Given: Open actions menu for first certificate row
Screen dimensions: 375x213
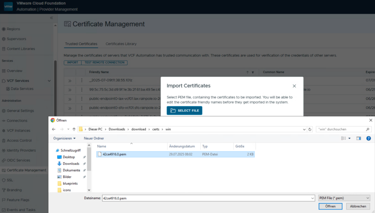Looking at the screenshot, I should pos(82,80).
